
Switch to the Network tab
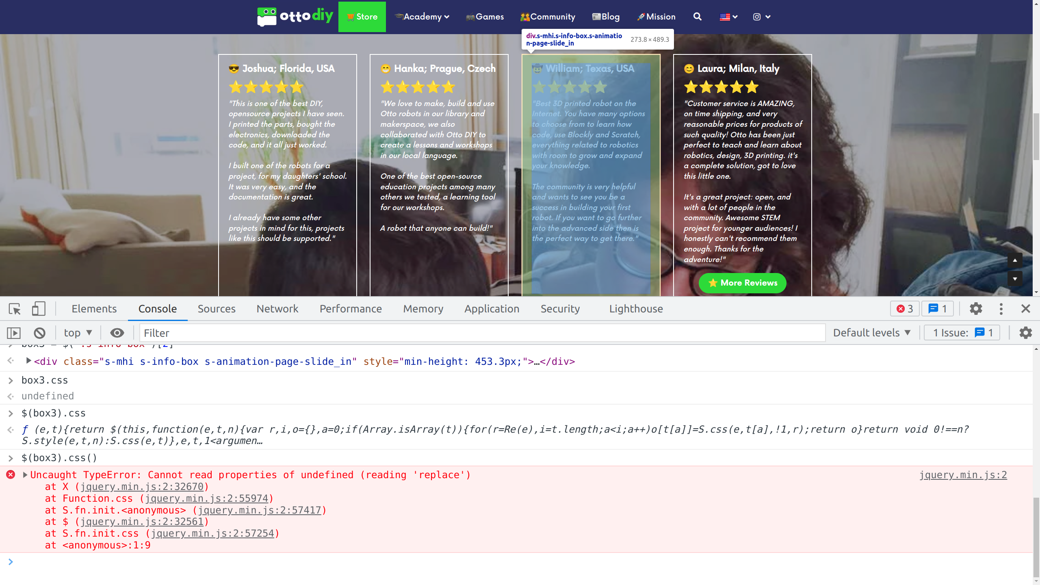(x=277, y=309)
